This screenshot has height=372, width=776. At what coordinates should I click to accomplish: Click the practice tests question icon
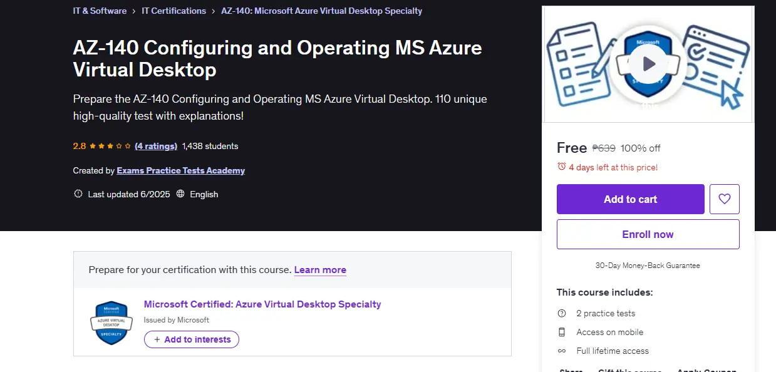(x=562, y=313)
